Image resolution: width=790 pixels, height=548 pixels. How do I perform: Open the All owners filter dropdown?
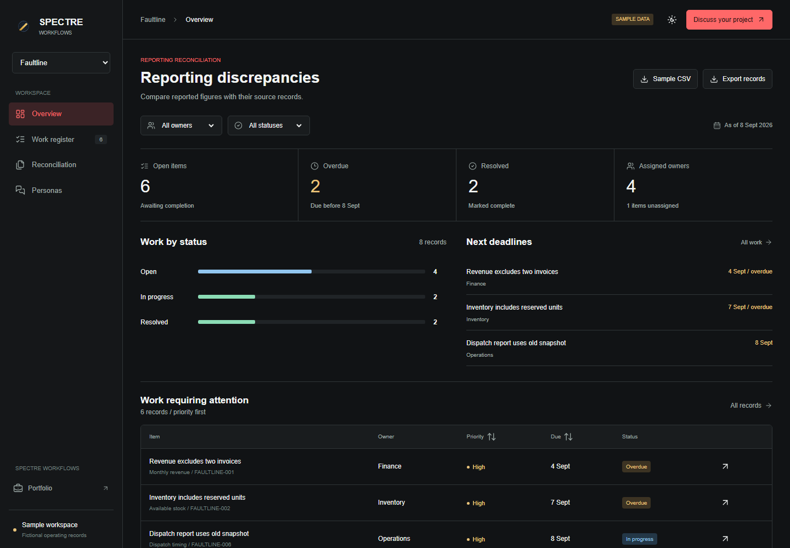click(181, 125)
